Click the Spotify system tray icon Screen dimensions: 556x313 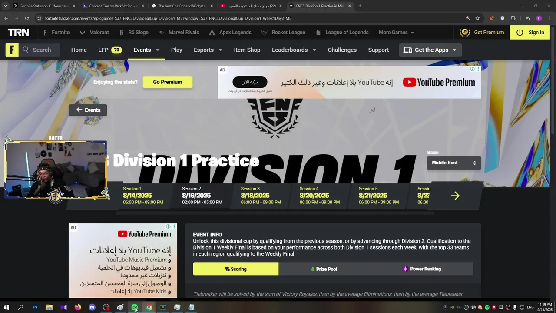tap(487, 307)
